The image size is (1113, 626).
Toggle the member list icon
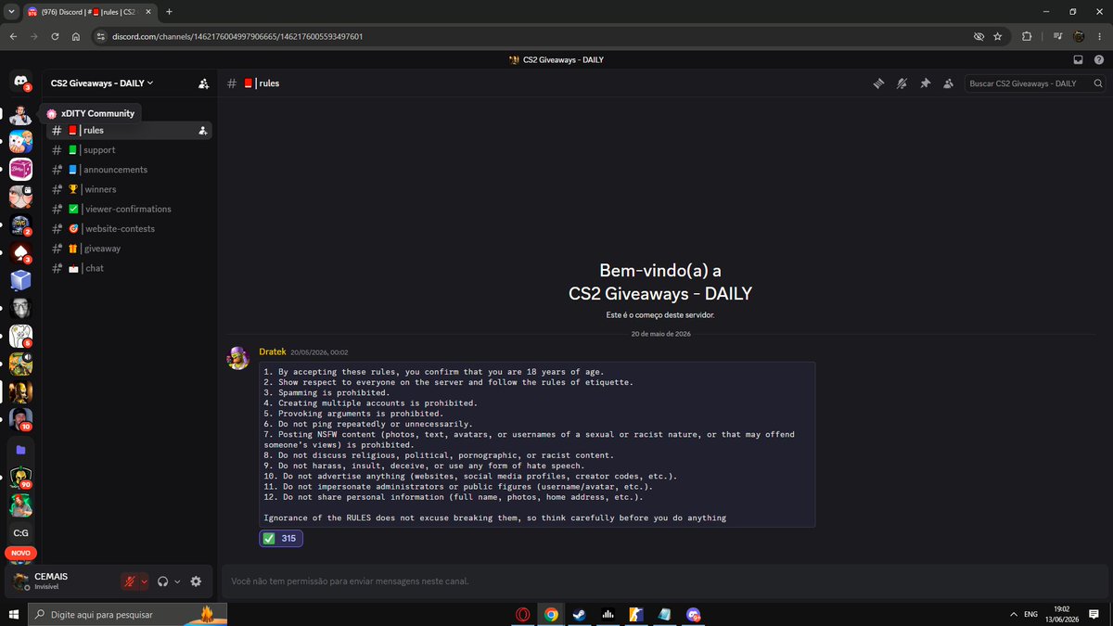click(948, 83)
